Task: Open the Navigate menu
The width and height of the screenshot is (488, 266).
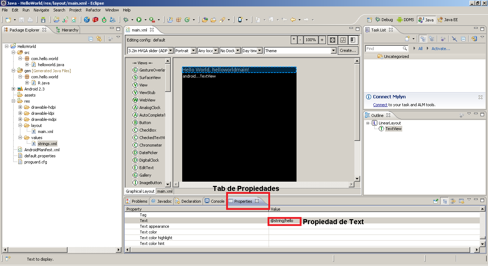Action: (x=41, y=10)
